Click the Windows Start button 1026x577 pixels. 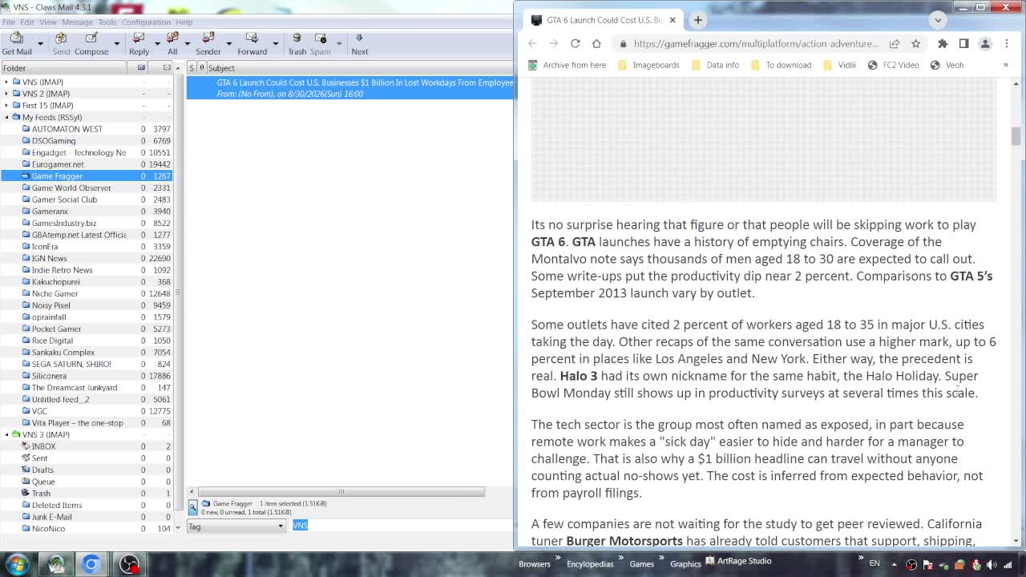17,564
